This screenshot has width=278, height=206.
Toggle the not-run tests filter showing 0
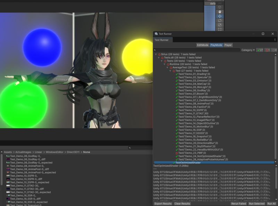point(274,50)
